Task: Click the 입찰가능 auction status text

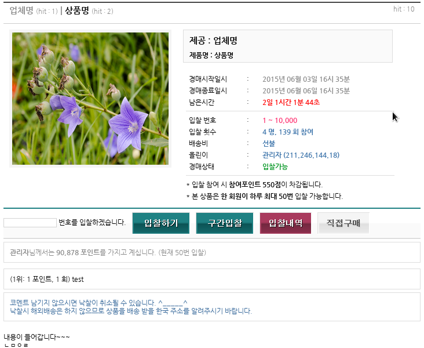Action: (275, 166)
